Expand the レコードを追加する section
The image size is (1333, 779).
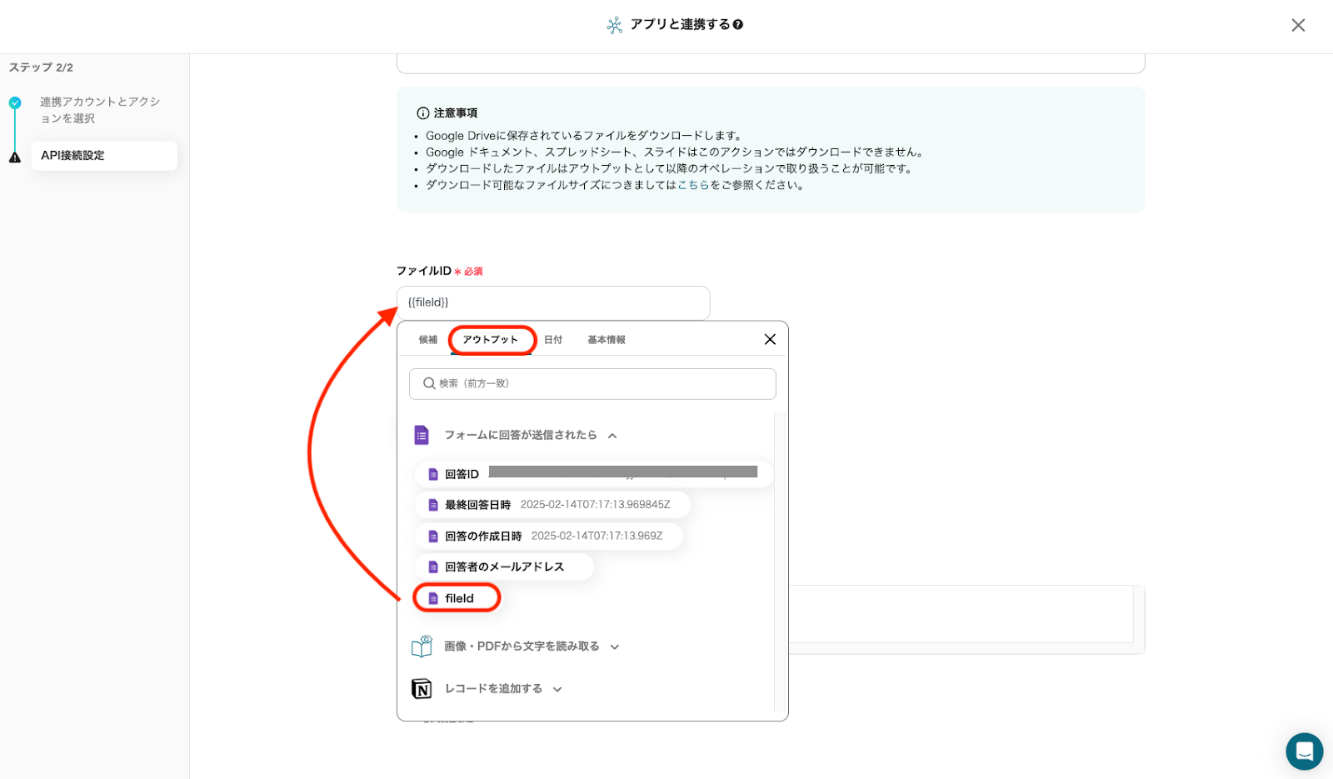[557, 690]
